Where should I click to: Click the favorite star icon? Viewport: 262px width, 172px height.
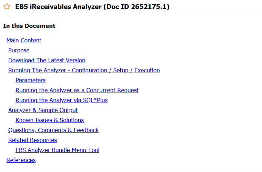point(7,7)
